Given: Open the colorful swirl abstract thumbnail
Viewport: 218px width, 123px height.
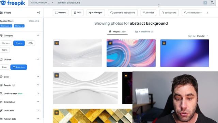Looking at the screenshot, I should (131, 53).
